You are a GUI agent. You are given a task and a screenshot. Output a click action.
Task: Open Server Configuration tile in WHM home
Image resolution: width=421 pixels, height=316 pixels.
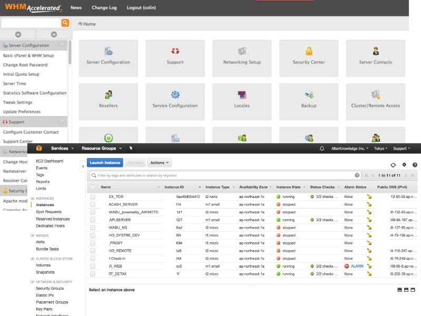(108, 58)
